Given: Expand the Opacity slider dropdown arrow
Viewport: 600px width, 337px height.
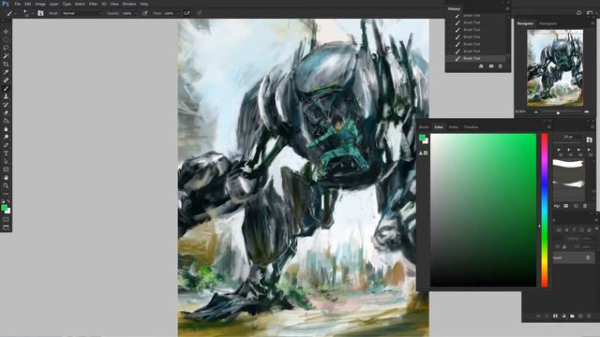Looking at the screenshot, I should point(136,13).
